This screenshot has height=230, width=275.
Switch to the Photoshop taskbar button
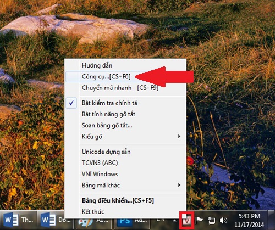coord(133,223)
